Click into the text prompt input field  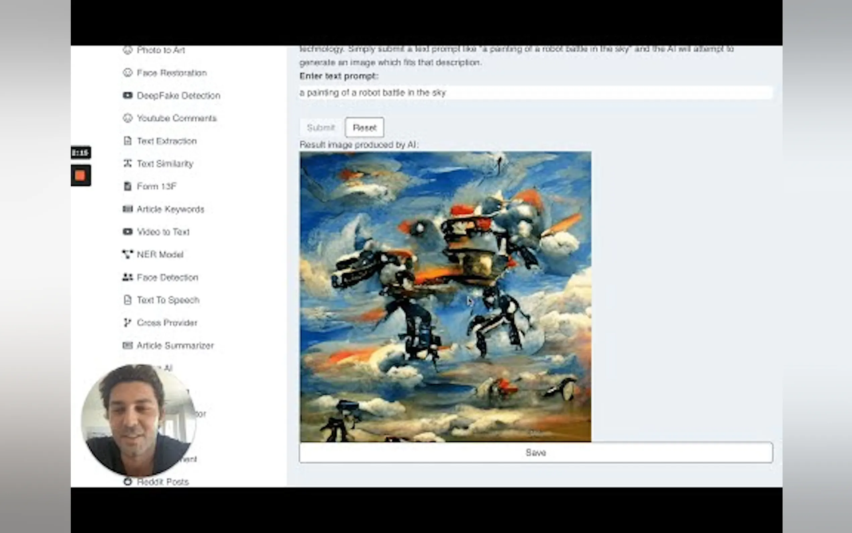[535, 93]
